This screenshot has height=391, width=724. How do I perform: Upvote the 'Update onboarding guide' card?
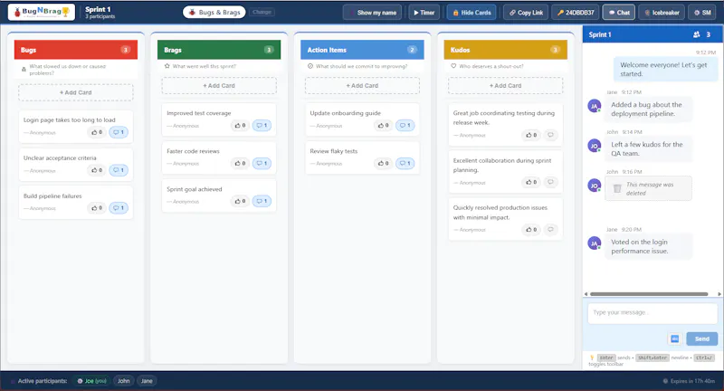pos(383,126)
